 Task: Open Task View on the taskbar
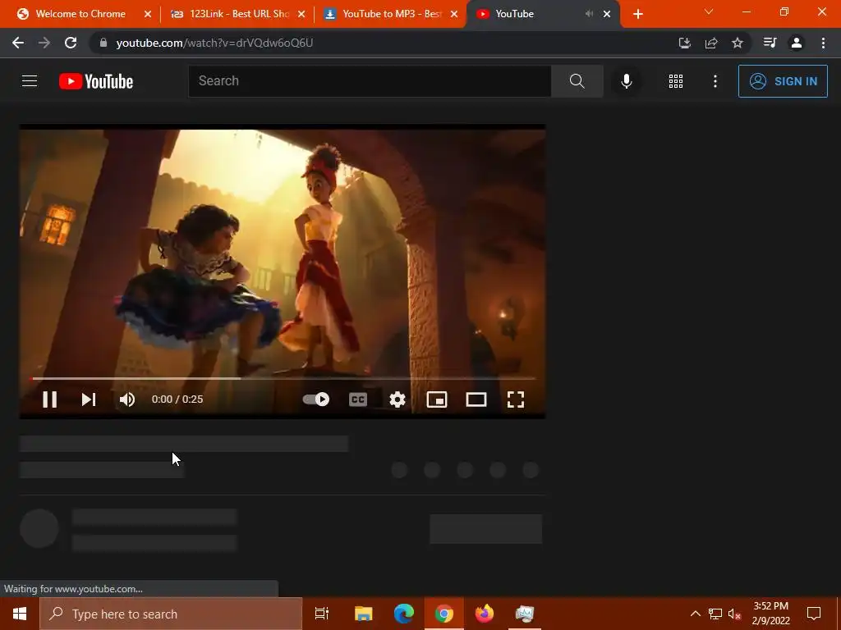coord(322,614)
